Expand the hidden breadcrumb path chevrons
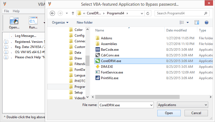This screenshot has width=215, height=122. (x=84, y=13)
